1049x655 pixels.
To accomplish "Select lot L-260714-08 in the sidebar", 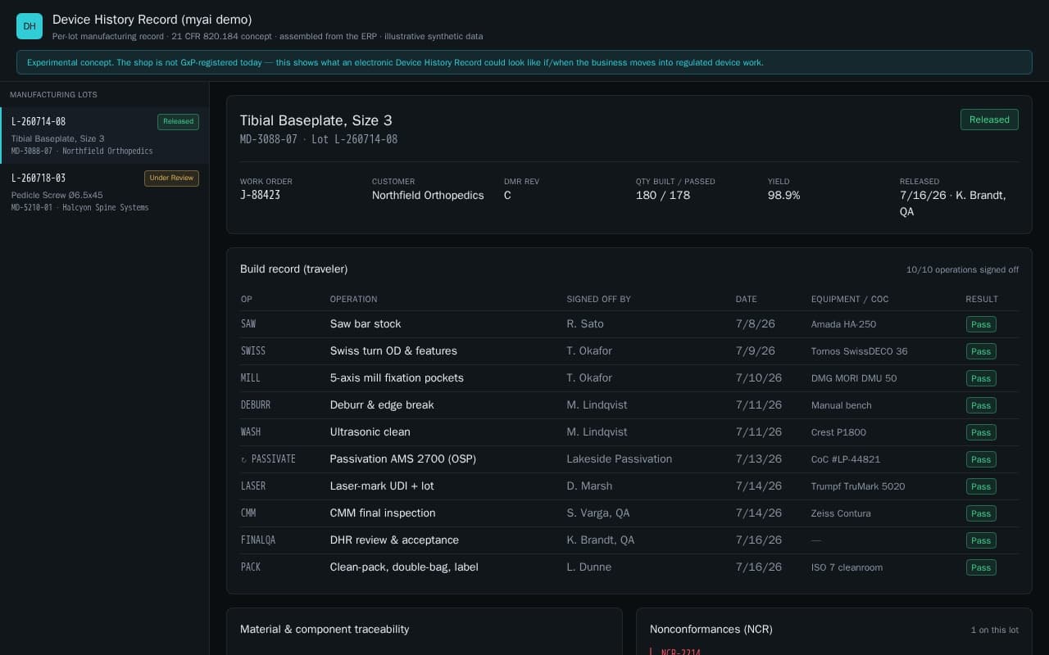I will pyautogui.click(x=104, y=135).
